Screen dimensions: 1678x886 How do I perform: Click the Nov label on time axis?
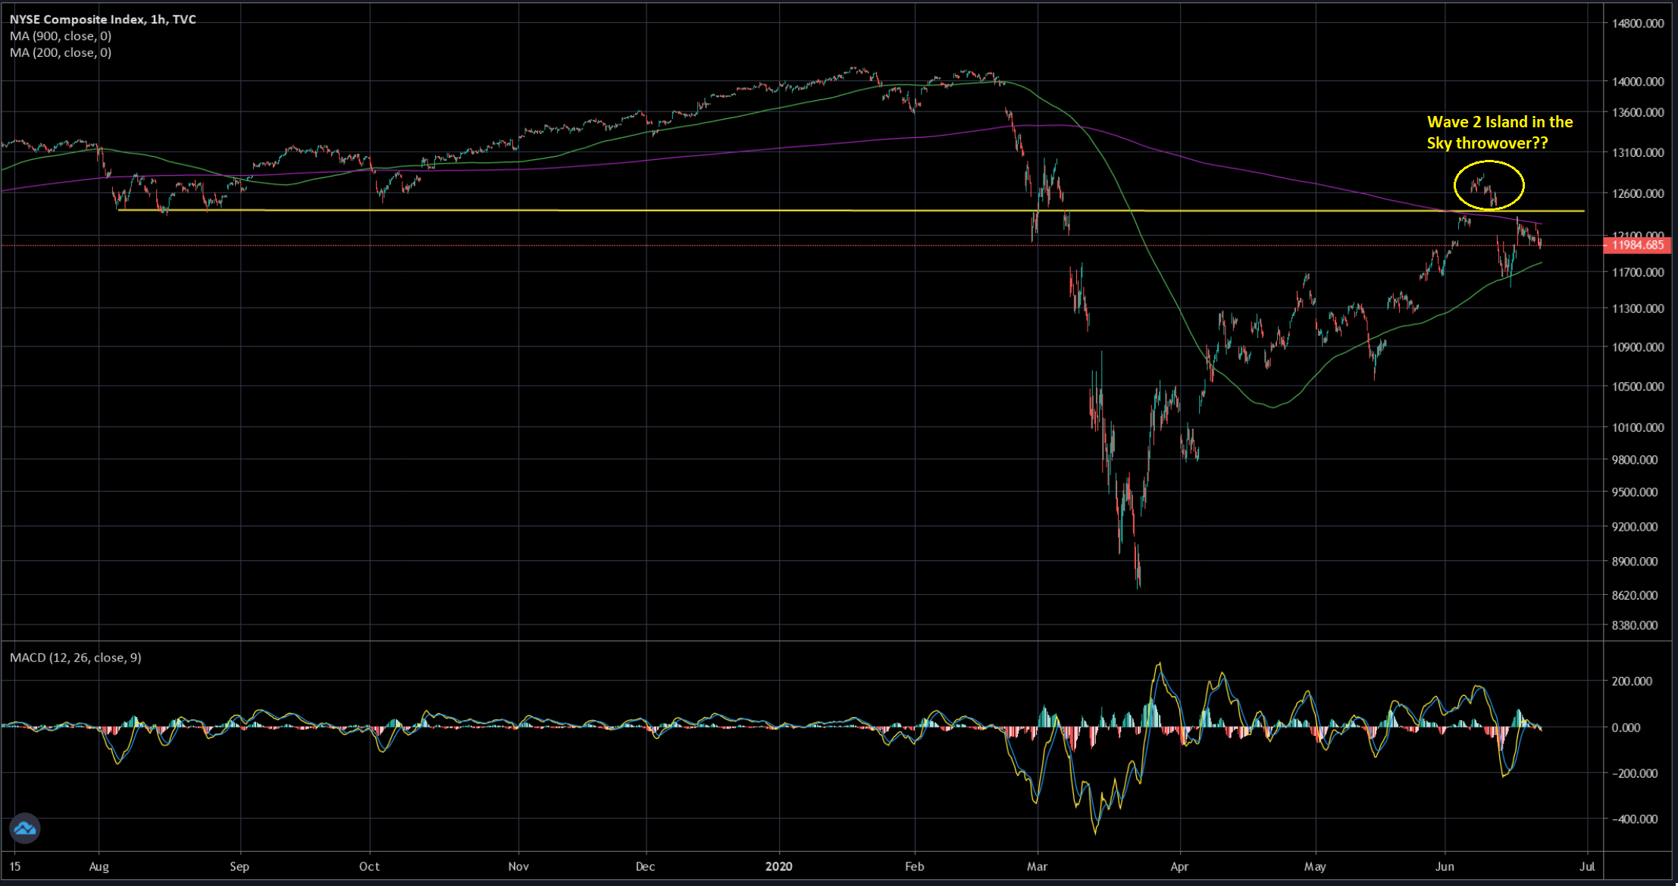click(x=518, y=866)
